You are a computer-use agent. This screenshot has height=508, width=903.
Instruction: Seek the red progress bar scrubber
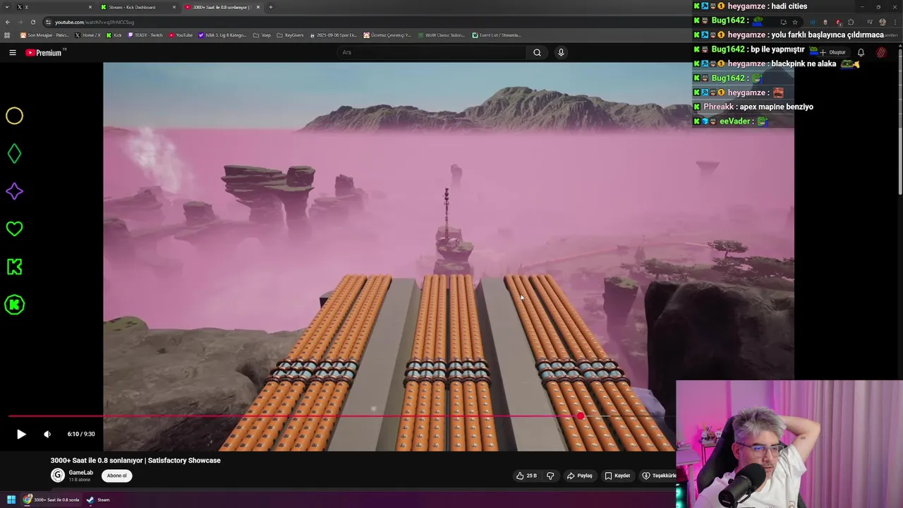(580, 416)
